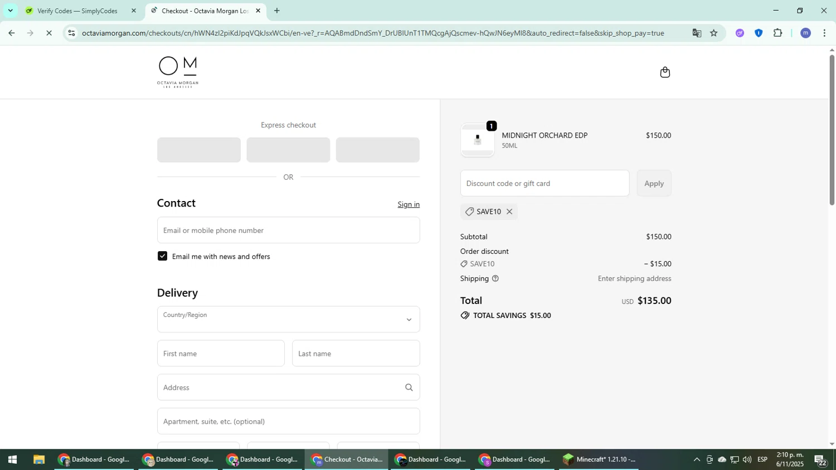836x470 pixels.
Task: Click the First name field
Action: click(221, 354)
